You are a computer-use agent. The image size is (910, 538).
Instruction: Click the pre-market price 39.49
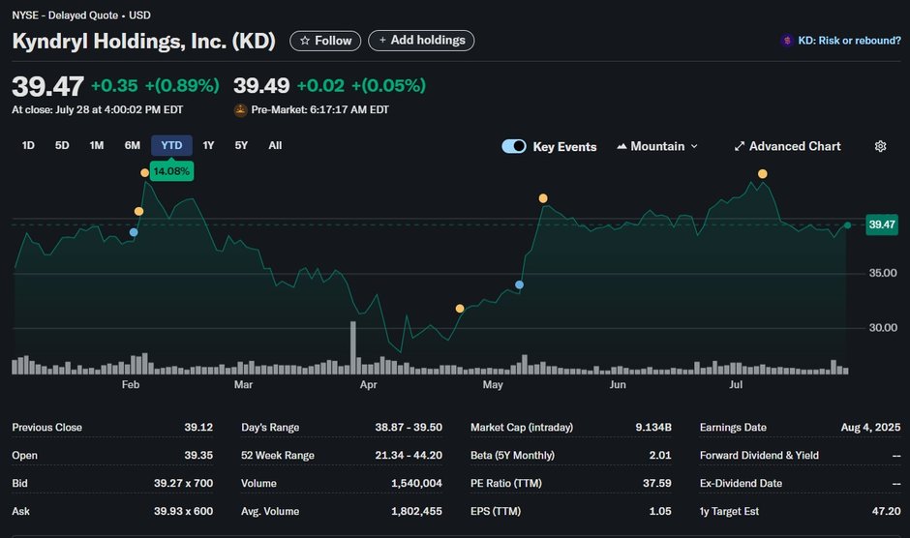(261, 86)
